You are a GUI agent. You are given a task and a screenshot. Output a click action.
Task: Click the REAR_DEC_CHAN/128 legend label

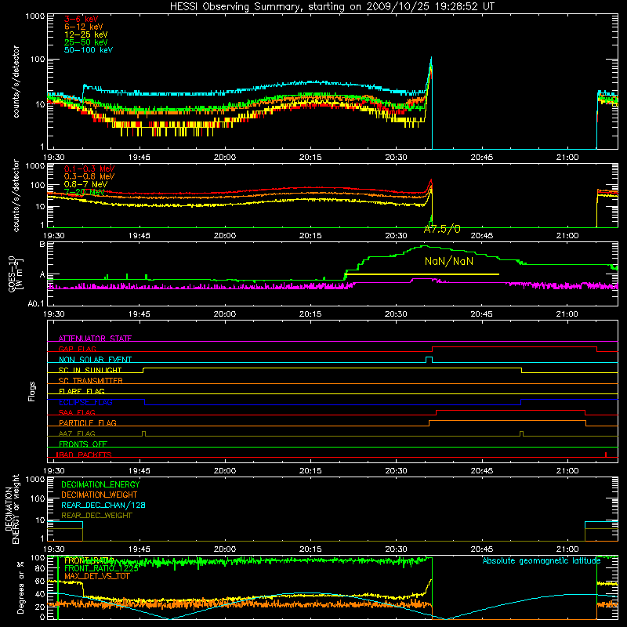click(x=103, y=505)
